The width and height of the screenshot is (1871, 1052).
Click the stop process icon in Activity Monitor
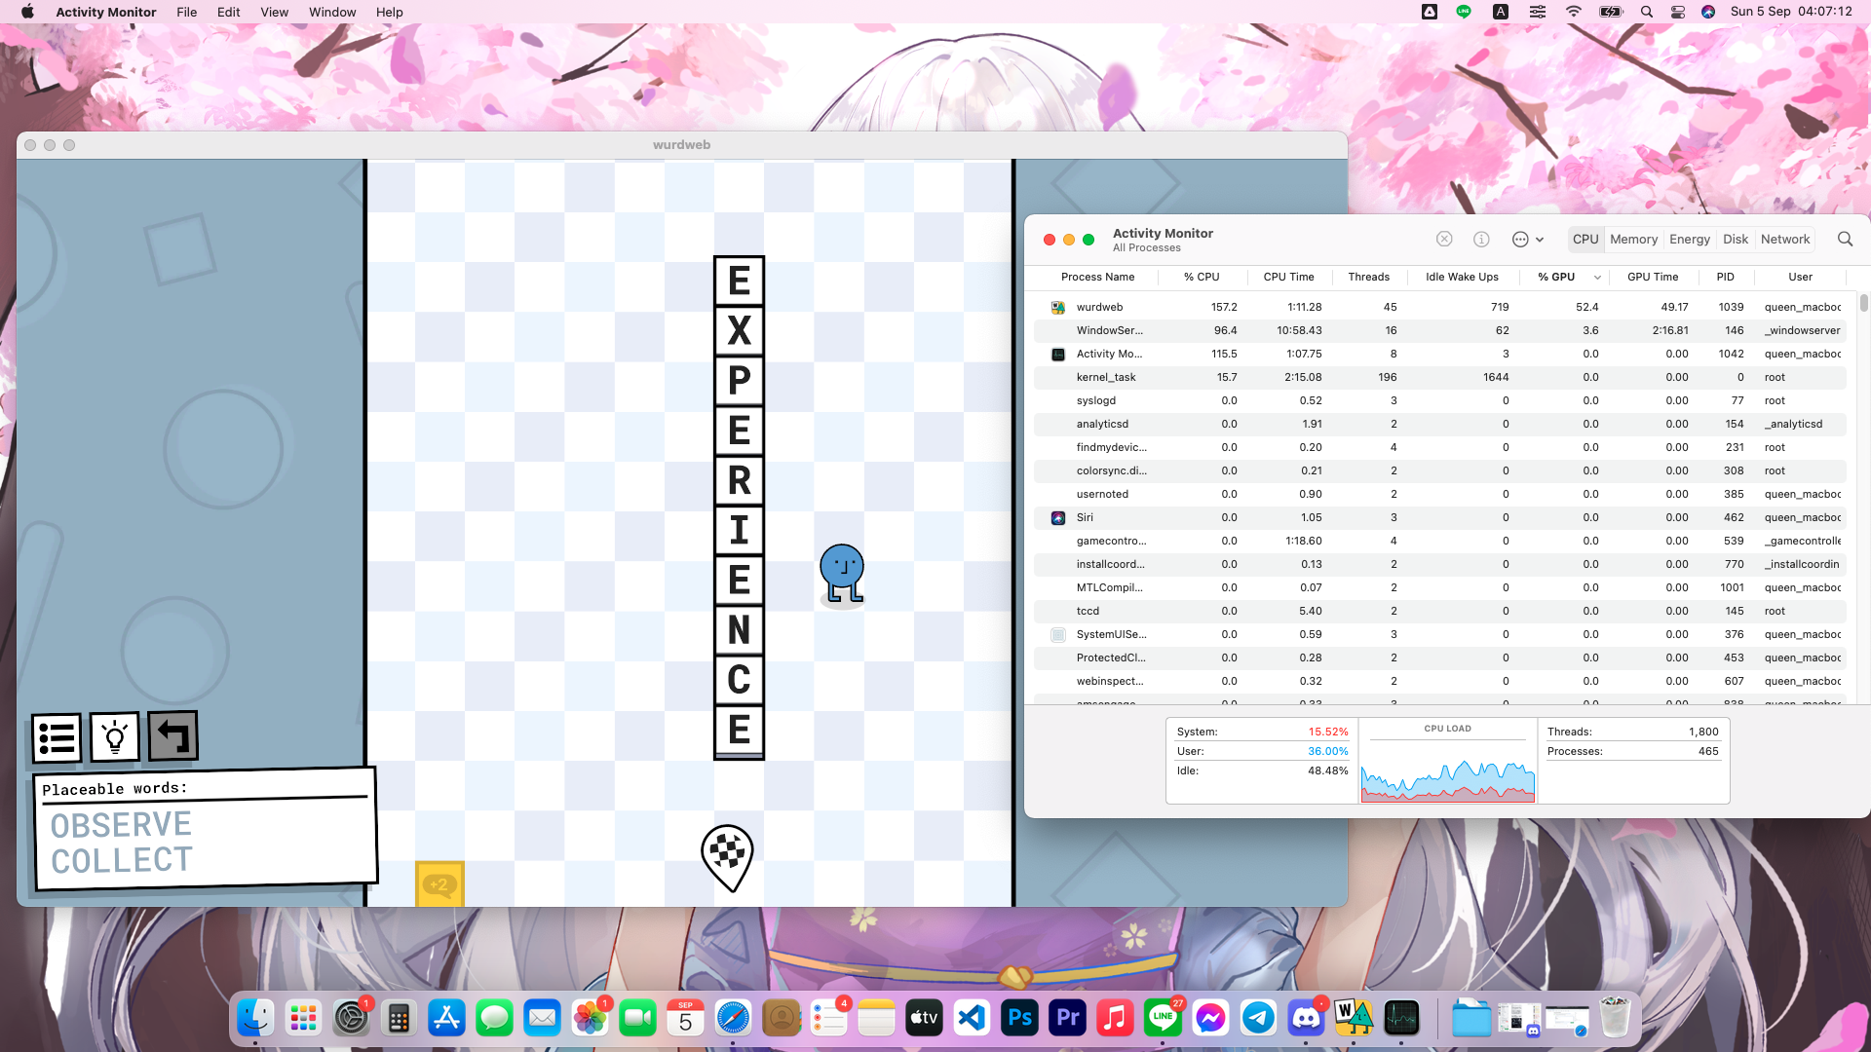click(x=1444, y=239)
